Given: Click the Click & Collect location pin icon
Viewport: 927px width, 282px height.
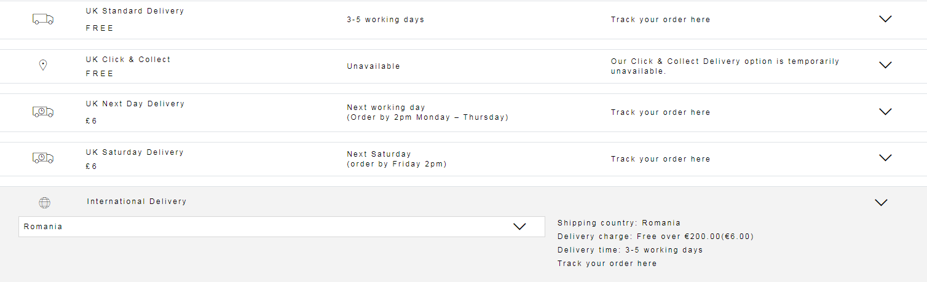Looking at the screenshot, I should click(43, 65).
